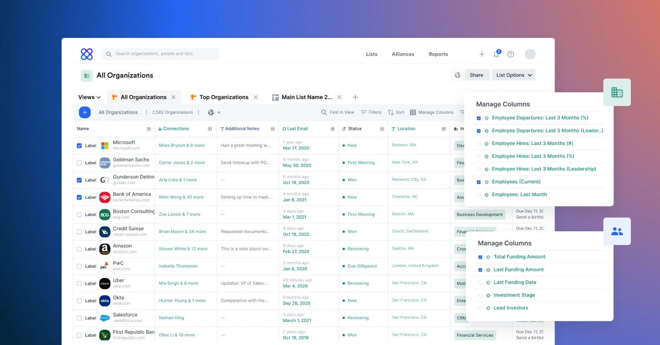The width and height of the screenshot is (660, 345).
Task: Click the Goldman Sachs logo
Action: pos(105,163)
